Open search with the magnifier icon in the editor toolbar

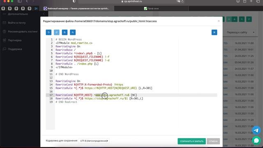pos(73,32)
